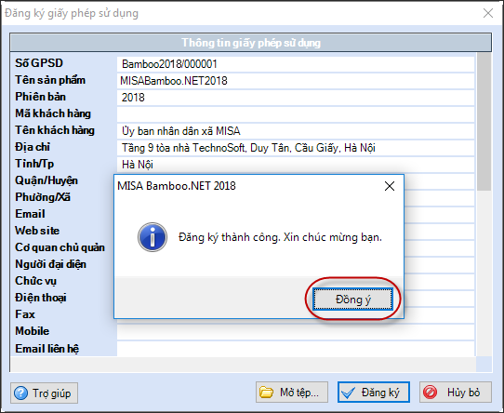Click the 'Cơ quan chủ quản' label
Image resolution: width=504 pixels, height=413 pixels.
click(60, 247)
